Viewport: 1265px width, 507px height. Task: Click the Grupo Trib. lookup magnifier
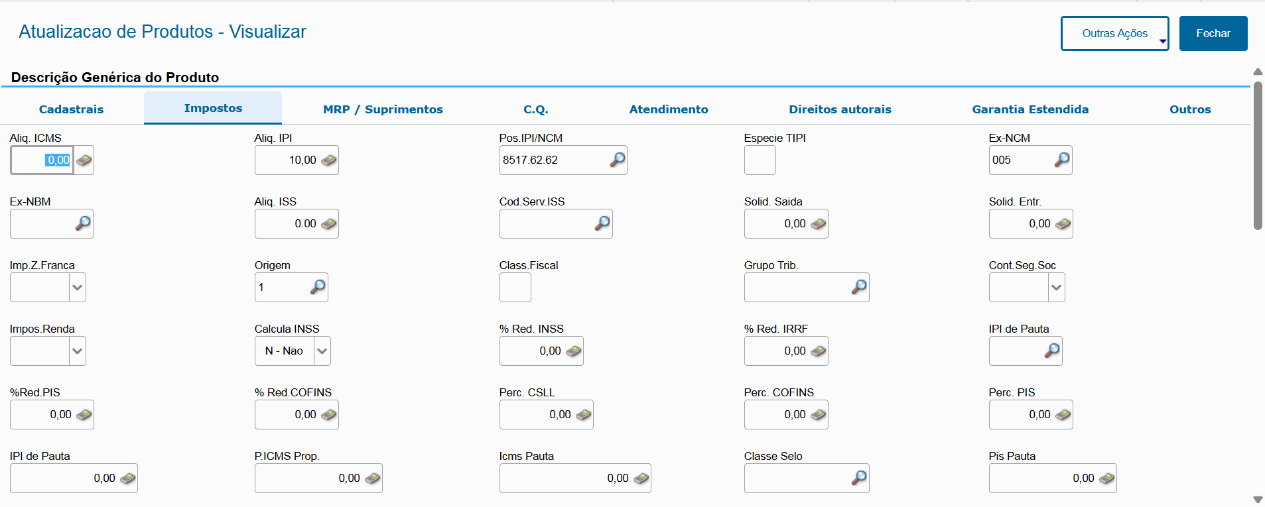point(858,287)
